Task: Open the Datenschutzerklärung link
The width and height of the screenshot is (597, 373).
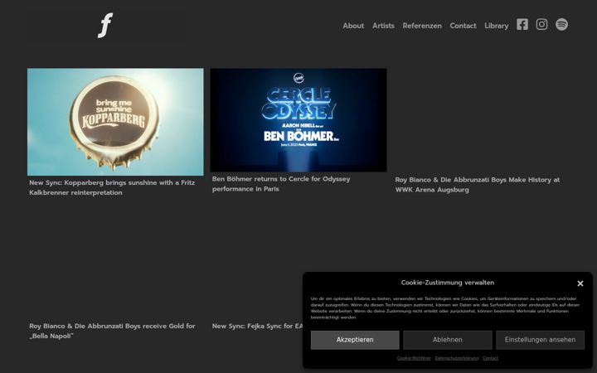Action: [x=457, y=358]
